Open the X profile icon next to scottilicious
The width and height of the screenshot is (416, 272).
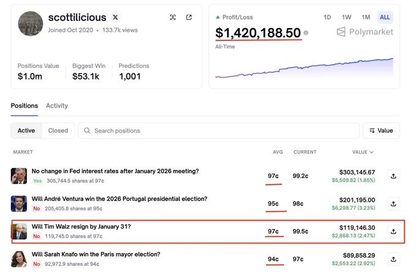[115, 17]
